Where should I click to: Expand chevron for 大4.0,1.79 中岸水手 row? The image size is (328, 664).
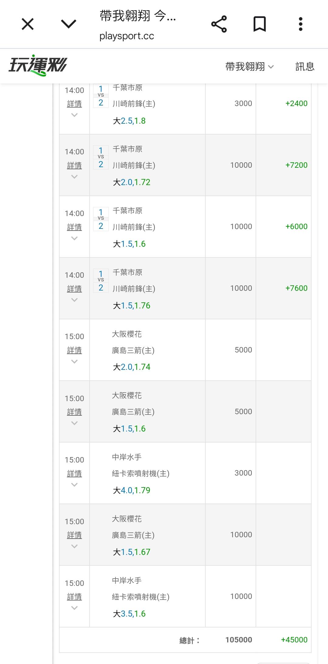[74, 485]
